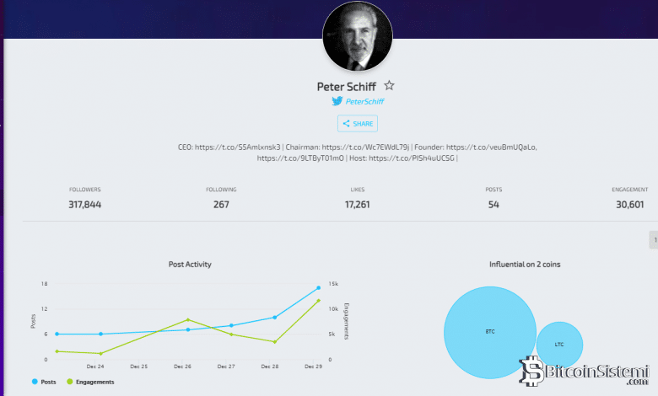Click the Followers count 317,844

(84, 204)
